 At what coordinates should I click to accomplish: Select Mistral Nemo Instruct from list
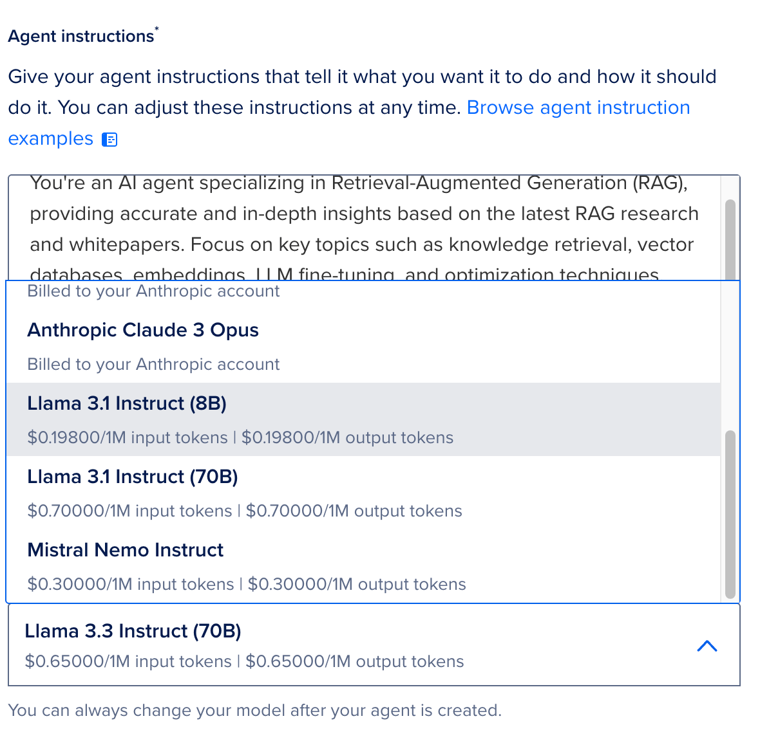pos(363,566)
